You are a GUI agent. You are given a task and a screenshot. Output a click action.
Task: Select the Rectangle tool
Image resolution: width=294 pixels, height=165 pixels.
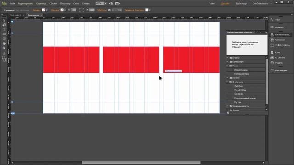coord(4,34)
